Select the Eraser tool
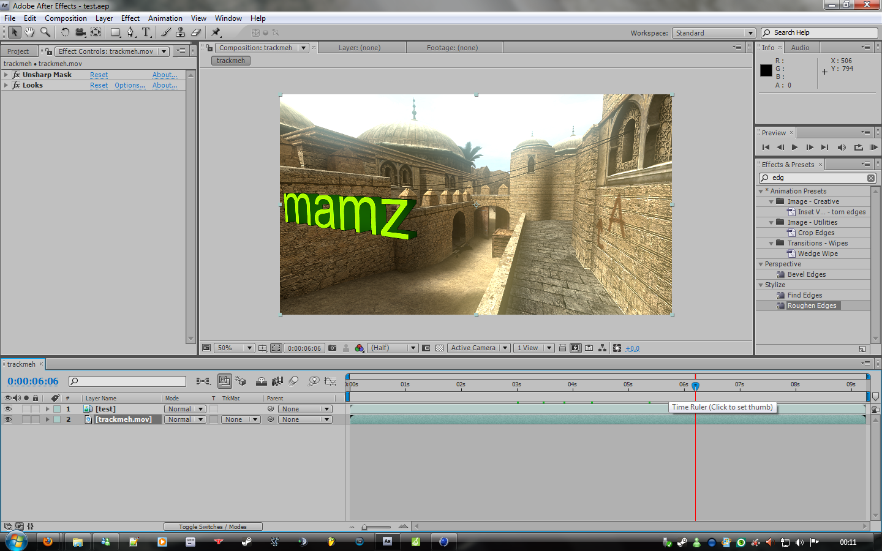Image resolution: width=882 pixels, height=551 pixels. [196, 32]
